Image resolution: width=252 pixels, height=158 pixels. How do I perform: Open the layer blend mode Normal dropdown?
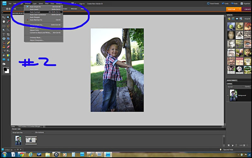(x=235, y=87)
